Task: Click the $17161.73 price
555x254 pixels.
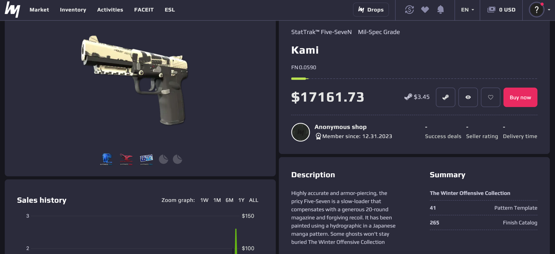Action: 328,97
